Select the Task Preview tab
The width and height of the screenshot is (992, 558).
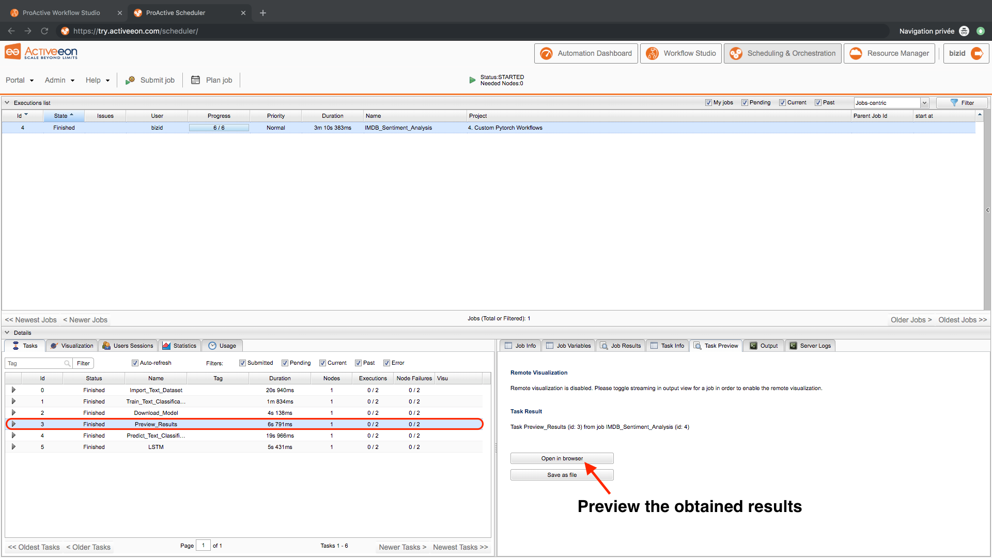(x=716, y=346)
